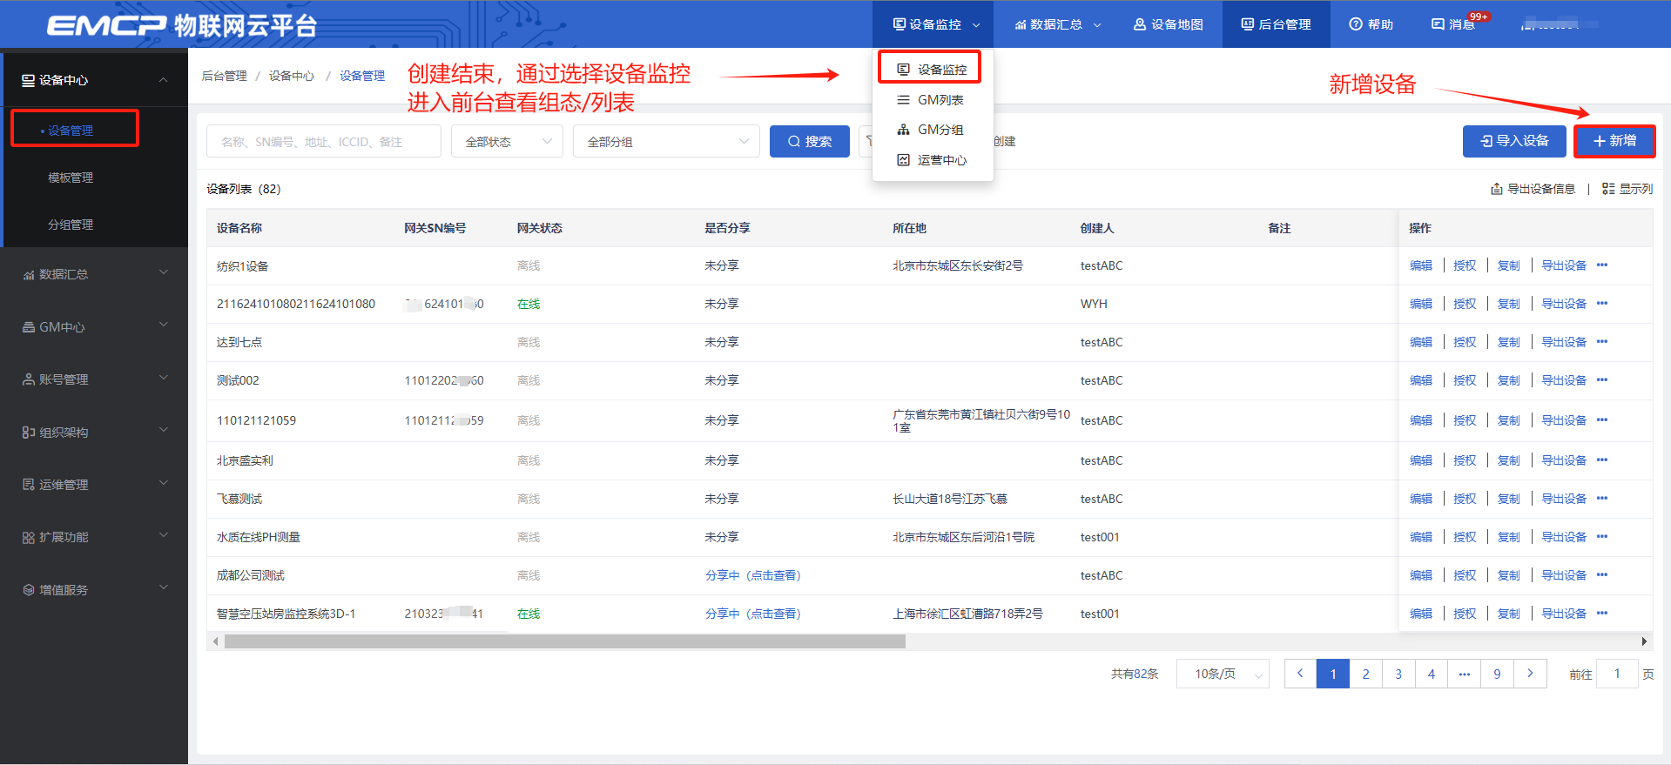Open more actions for 北京盛实利 row
Screen dimensions: 1671x765
point(1602,460)
